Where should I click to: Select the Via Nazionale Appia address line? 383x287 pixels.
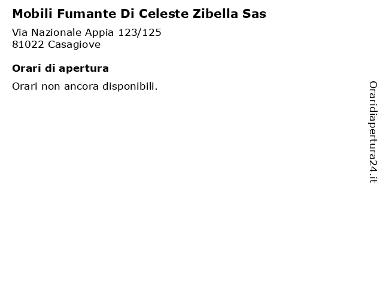coord(87,32)
